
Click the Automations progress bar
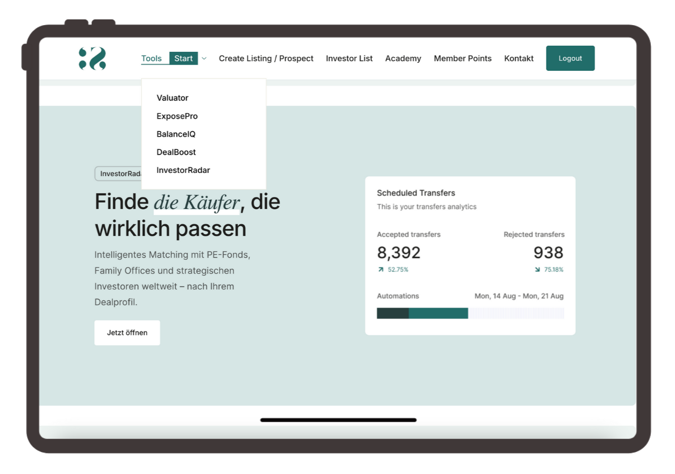point(470,314)
